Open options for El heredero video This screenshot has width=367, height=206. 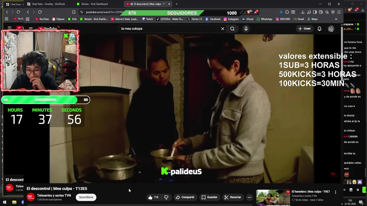pyautogui.click(x=335, y=192)
